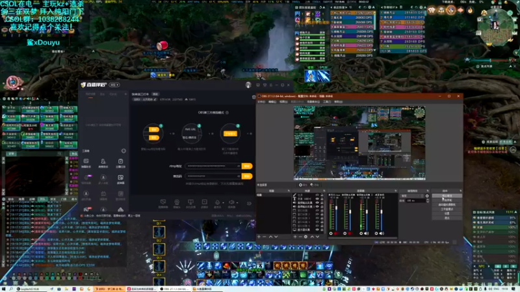Open Logitech G HUB from the taskbar
520x292 pixels.
[x=31, y=289]
